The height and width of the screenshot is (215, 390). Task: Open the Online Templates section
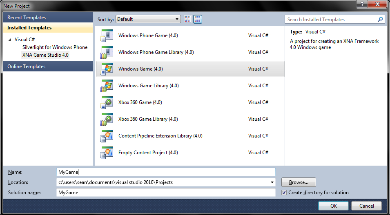tap(27, 66)
